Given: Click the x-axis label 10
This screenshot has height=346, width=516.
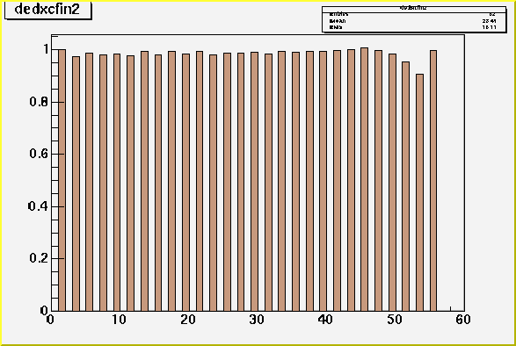Looking at the screenshot, I should click(x=119, y=320).
